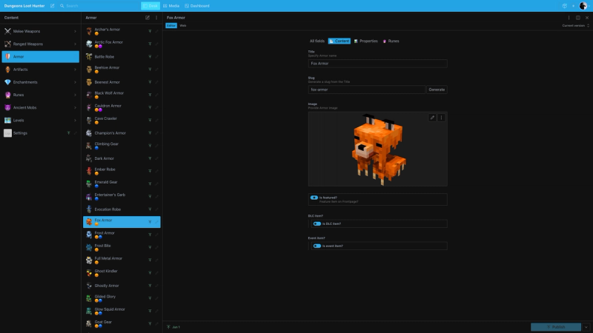Select the Content field group tab
Viewport: 593px width, 333px height.
click(339, 41)
